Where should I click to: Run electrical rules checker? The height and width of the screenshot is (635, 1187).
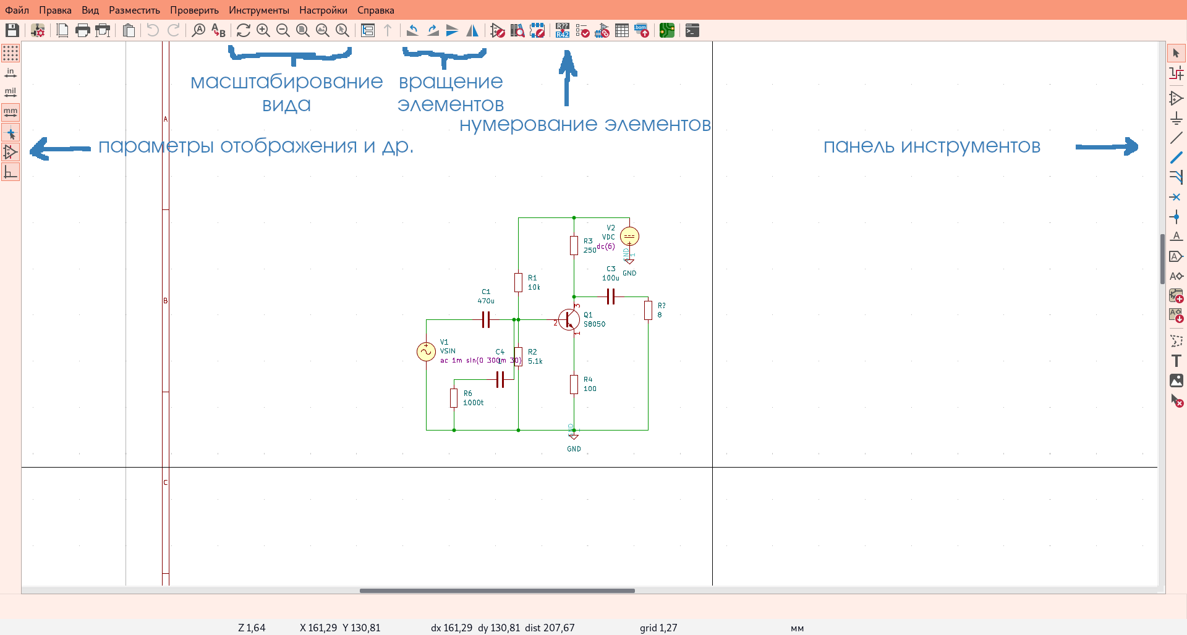coord(582,30)
